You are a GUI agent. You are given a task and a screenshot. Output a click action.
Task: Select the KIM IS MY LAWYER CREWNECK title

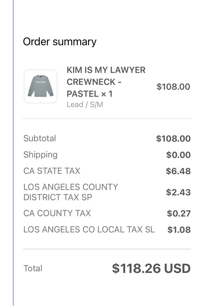(x=106, y=82)
